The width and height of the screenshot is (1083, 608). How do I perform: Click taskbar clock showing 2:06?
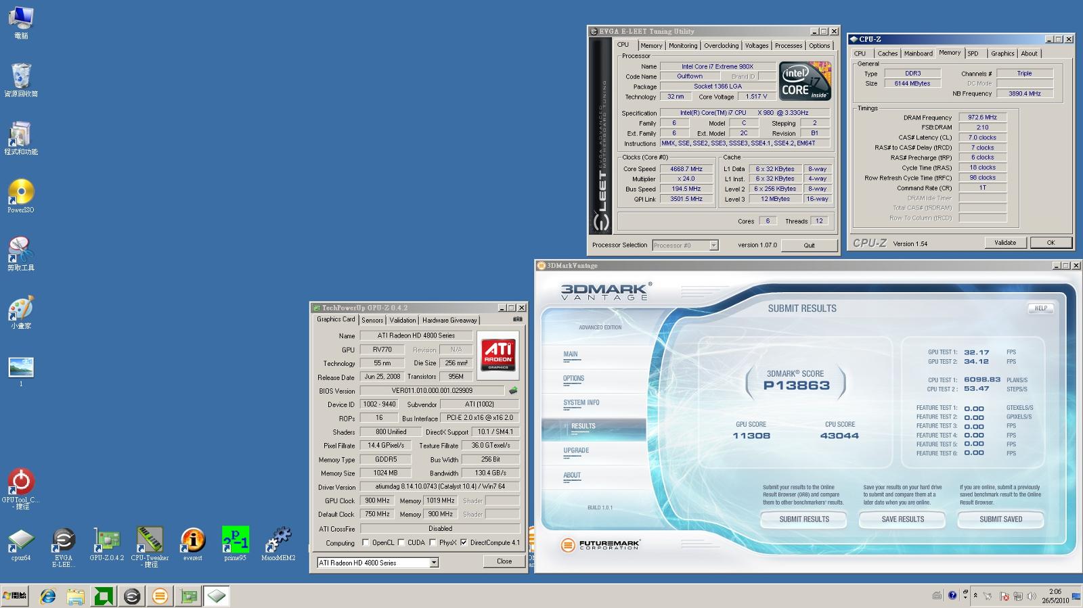(1055, 596)
